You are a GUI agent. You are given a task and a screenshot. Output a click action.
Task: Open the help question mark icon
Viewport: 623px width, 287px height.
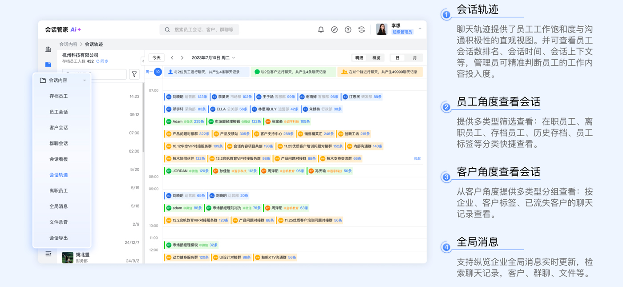348,30
